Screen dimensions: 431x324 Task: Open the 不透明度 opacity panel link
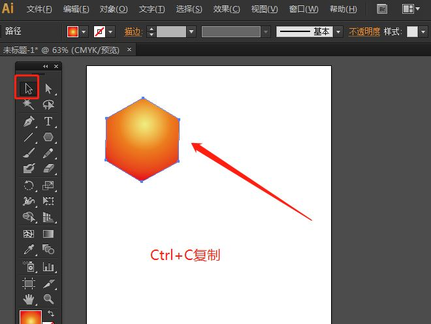click(x=364, y=32)
